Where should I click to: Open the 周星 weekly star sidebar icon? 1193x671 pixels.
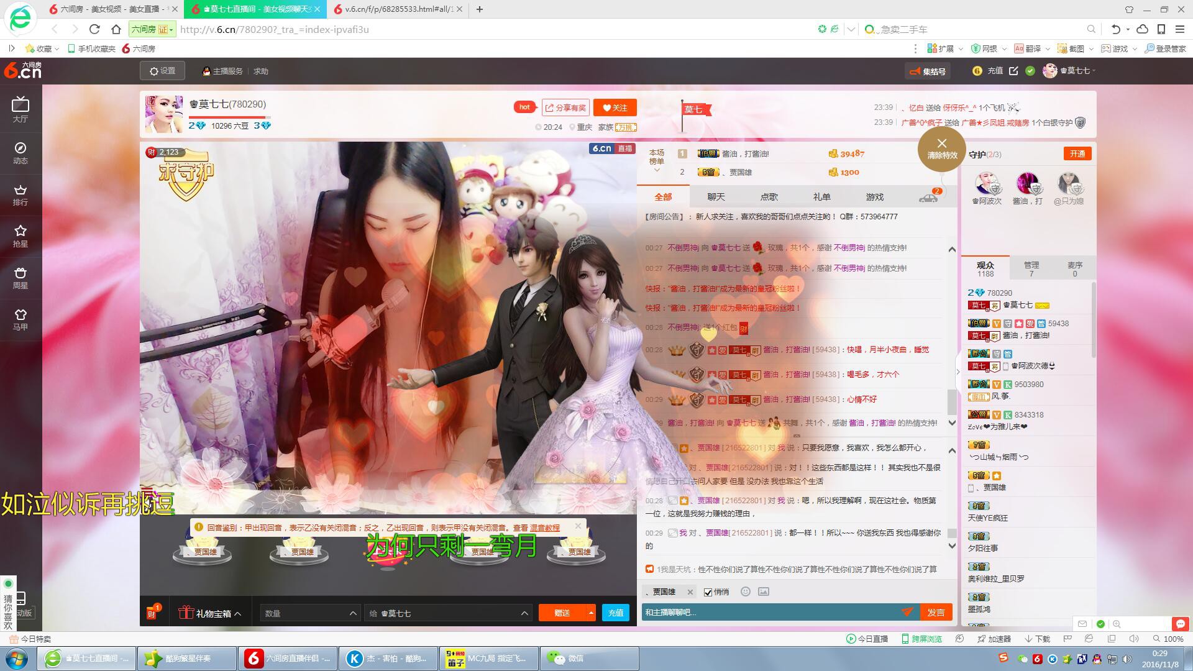[x=21, y=278]
